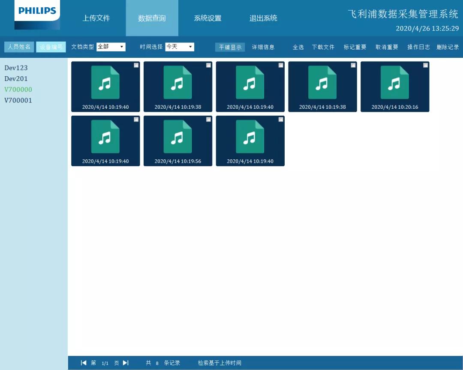Screen dimensions: 463x370
Task: Switch to the 上传文件 tab
Action: (96, 18)
